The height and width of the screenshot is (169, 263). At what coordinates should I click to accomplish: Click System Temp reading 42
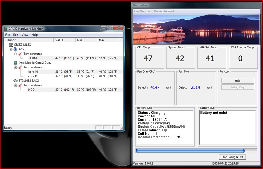[x=180, y=58]
